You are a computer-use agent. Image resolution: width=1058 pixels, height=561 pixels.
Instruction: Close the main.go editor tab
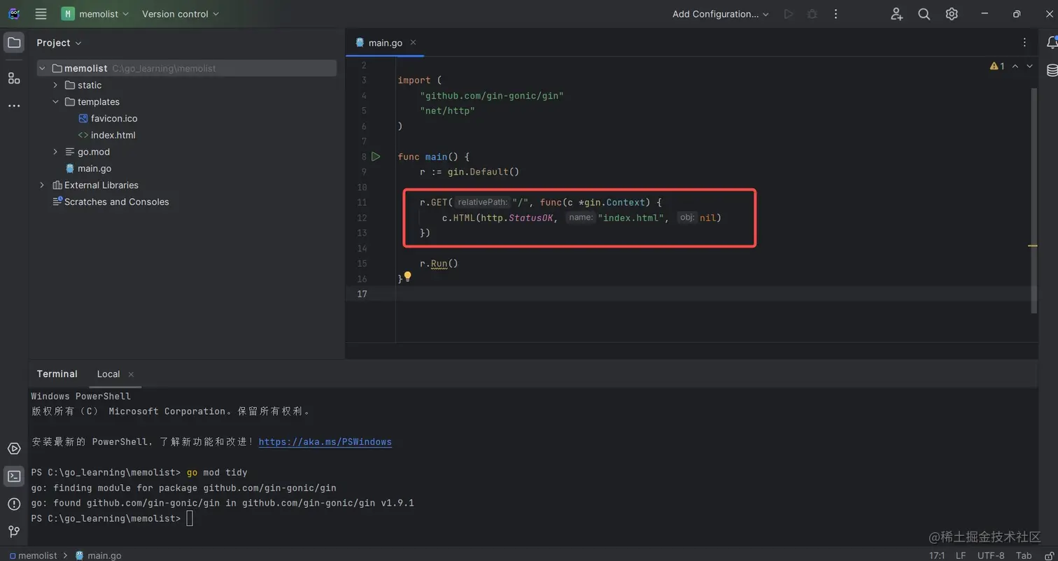coord(413,43)
